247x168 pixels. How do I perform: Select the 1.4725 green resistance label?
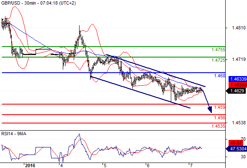click(x=218, y=60)
